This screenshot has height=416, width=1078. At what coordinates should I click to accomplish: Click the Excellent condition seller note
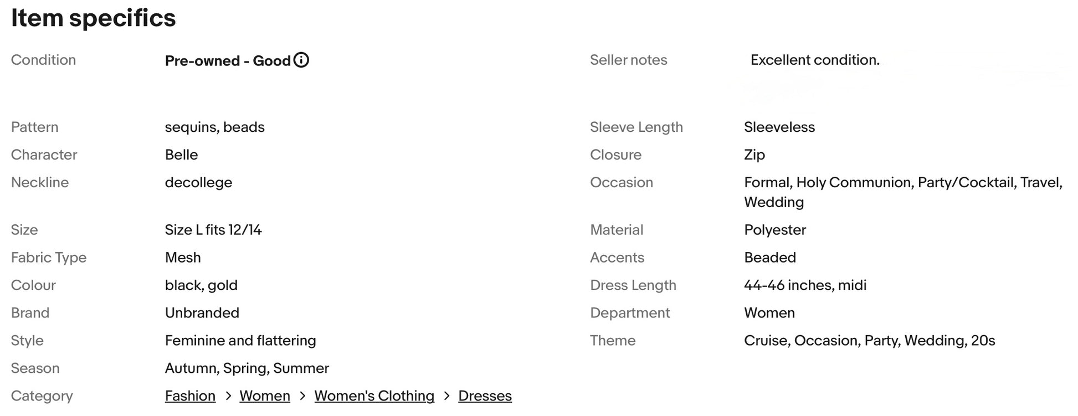click(815, 60)
